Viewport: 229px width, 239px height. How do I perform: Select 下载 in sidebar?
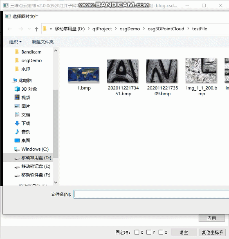coord(22,123)
